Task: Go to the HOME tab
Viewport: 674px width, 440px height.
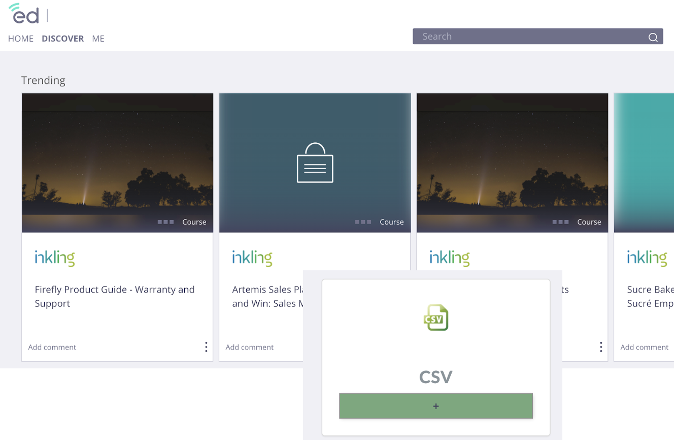Action: (21, 39)
